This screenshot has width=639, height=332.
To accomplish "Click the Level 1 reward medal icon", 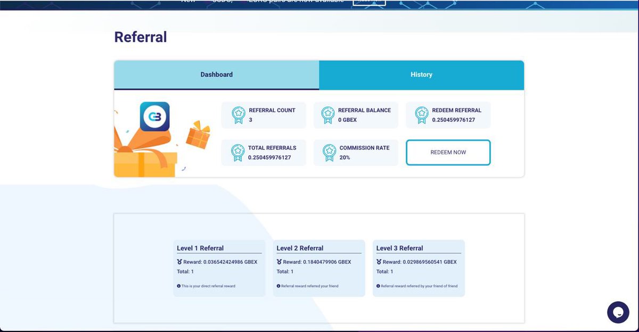I will (x=179, y=262).
